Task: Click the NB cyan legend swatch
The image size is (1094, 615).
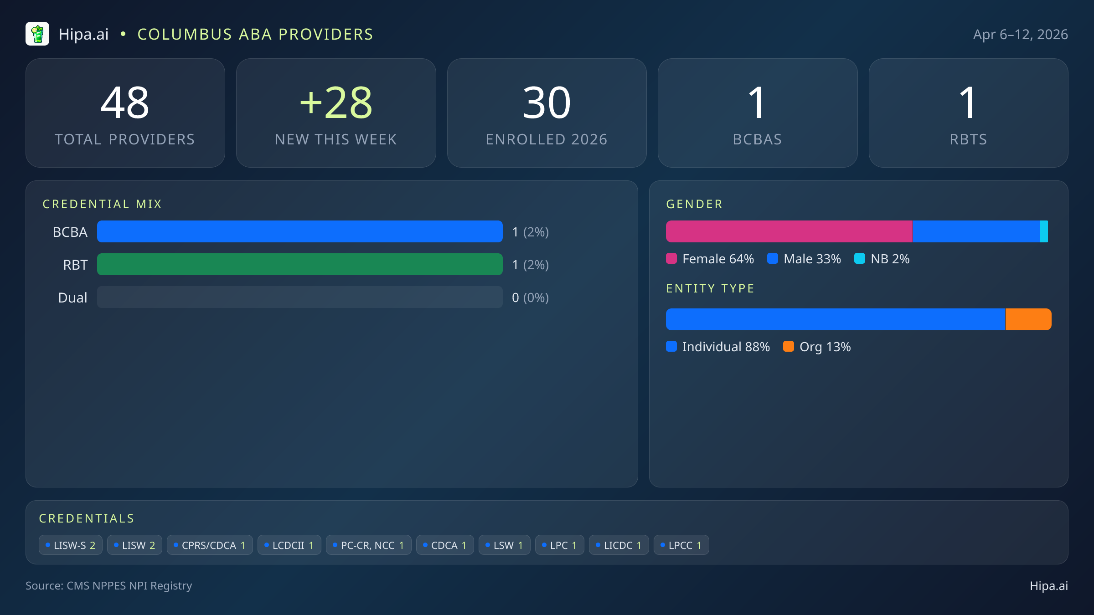Action: pyautogui.click(x=860, y=259)
